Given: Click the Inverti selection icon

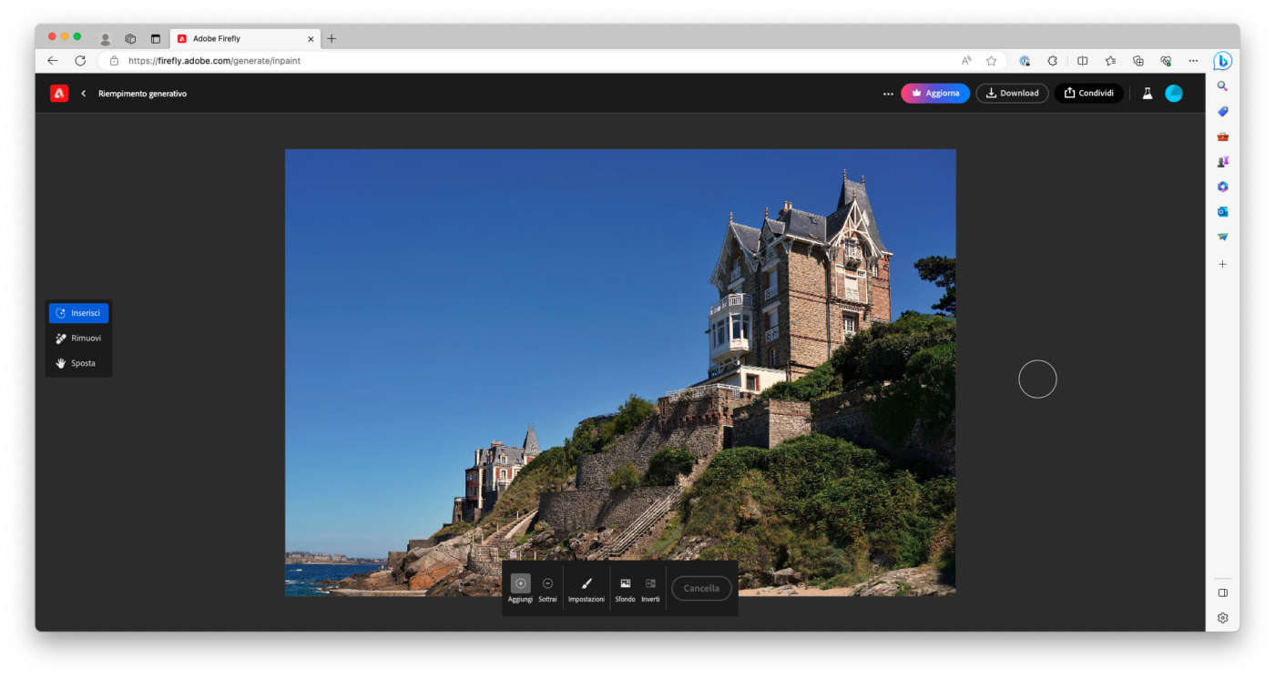Looking at the screenshot, I should point(650,588).
